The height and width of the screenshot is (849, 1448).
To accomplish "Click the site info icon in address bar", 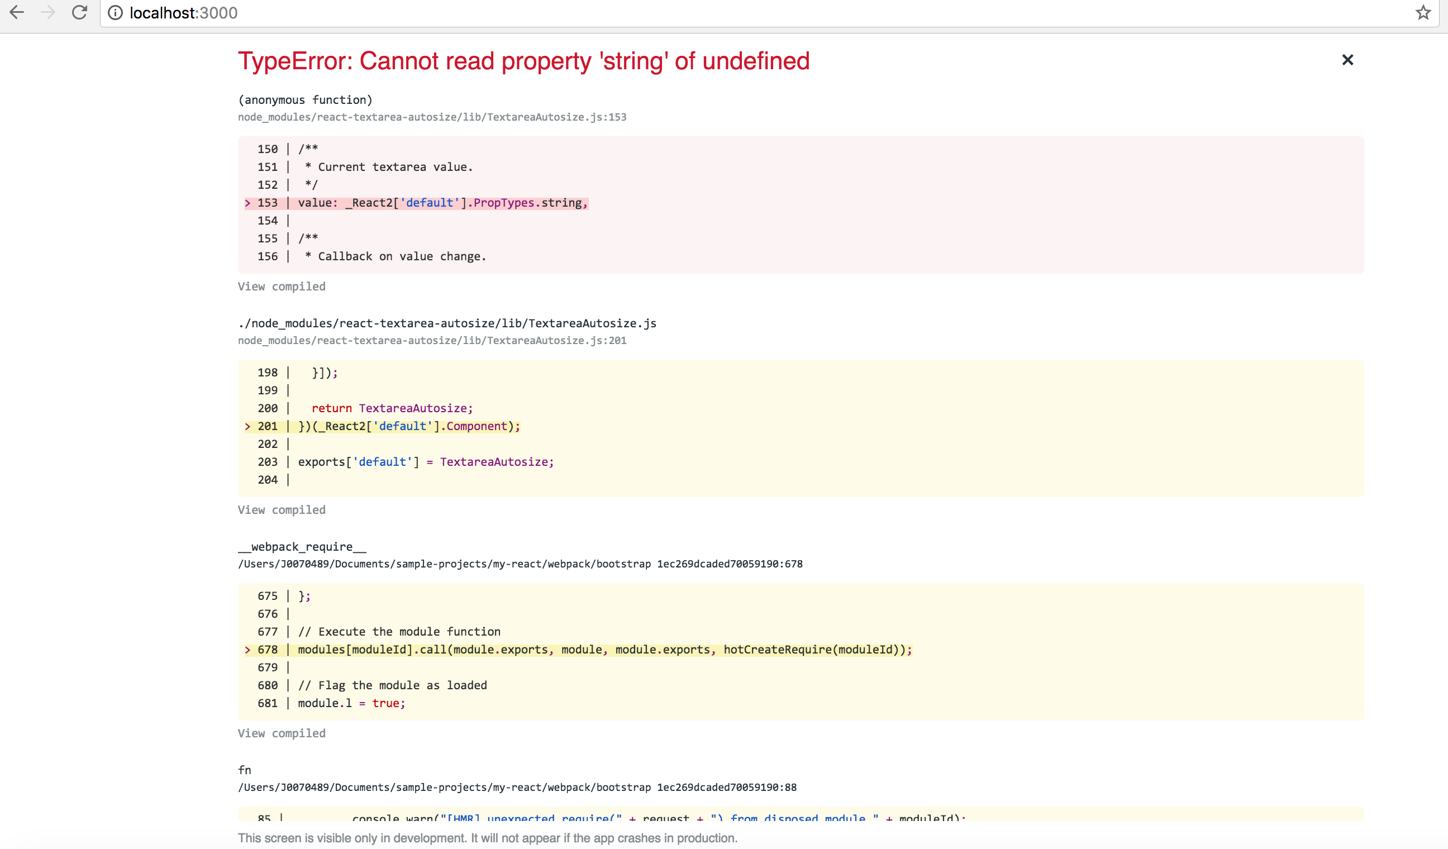I will [x=116, y=13].
